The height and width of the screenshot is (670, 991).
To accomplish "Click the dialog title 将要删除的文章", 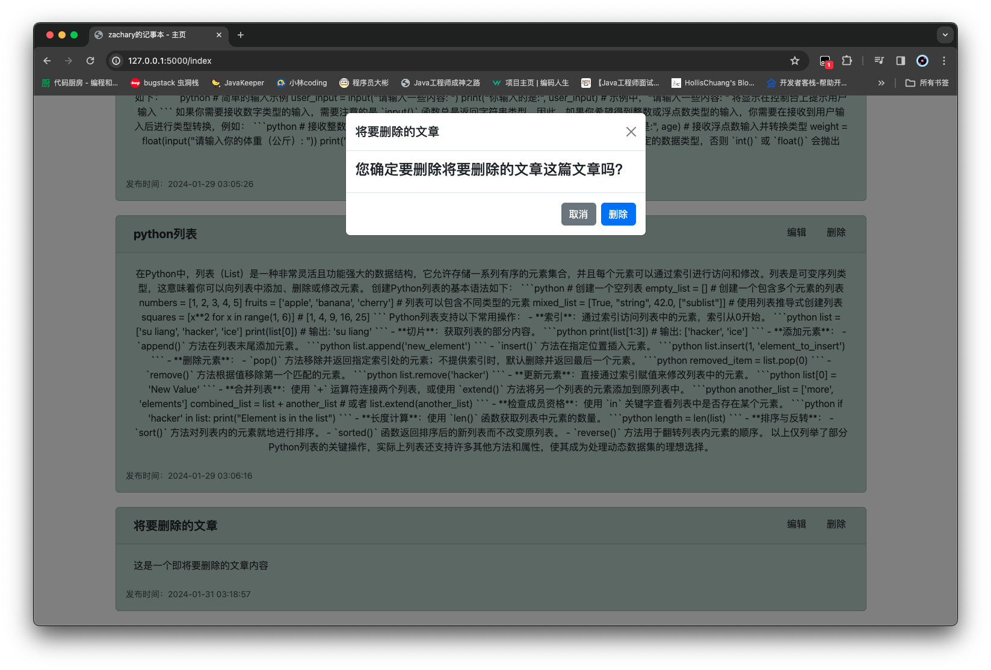I will pos(397,132).
